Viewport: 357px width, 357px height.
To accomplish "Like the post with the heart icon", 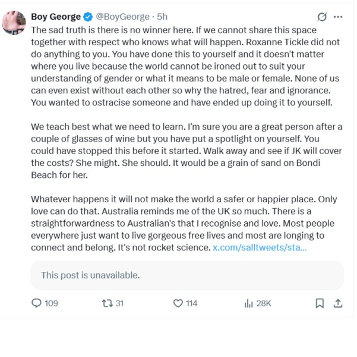I will click(x=178, y=303).
